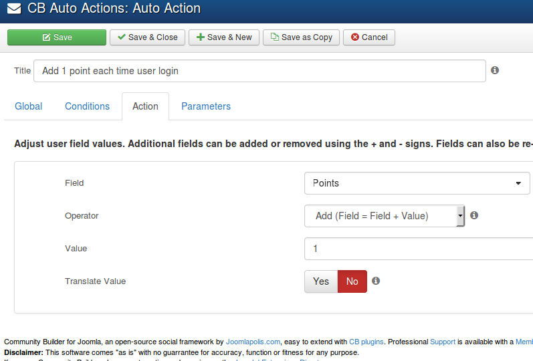Switch to the Conditions tab
This screenshot has width=533, height=361.
tap(88, 106)
